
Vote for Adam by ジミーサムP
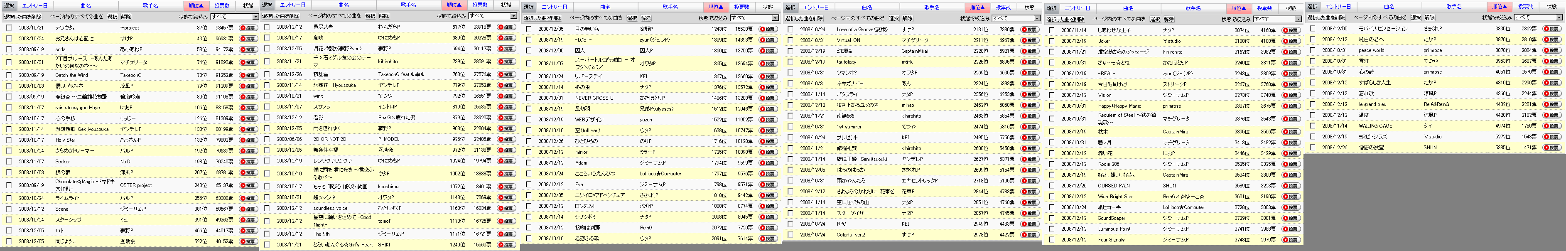768,163
